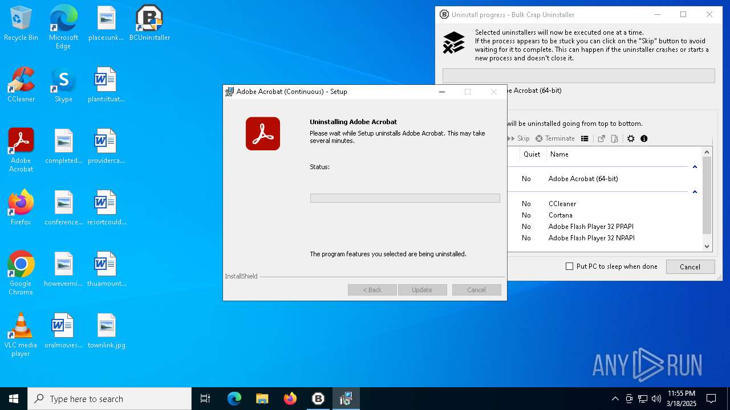Select the Google Chrome desktop shortcut

tap(21, 273)
